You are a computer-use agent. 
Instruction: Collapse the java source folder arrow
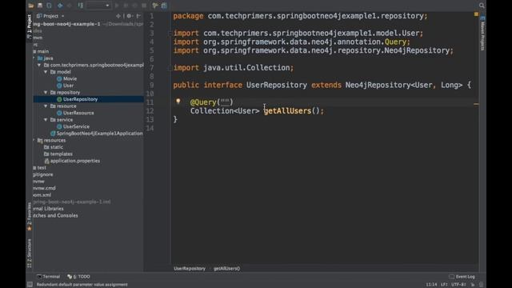click(x=34, y=58)
